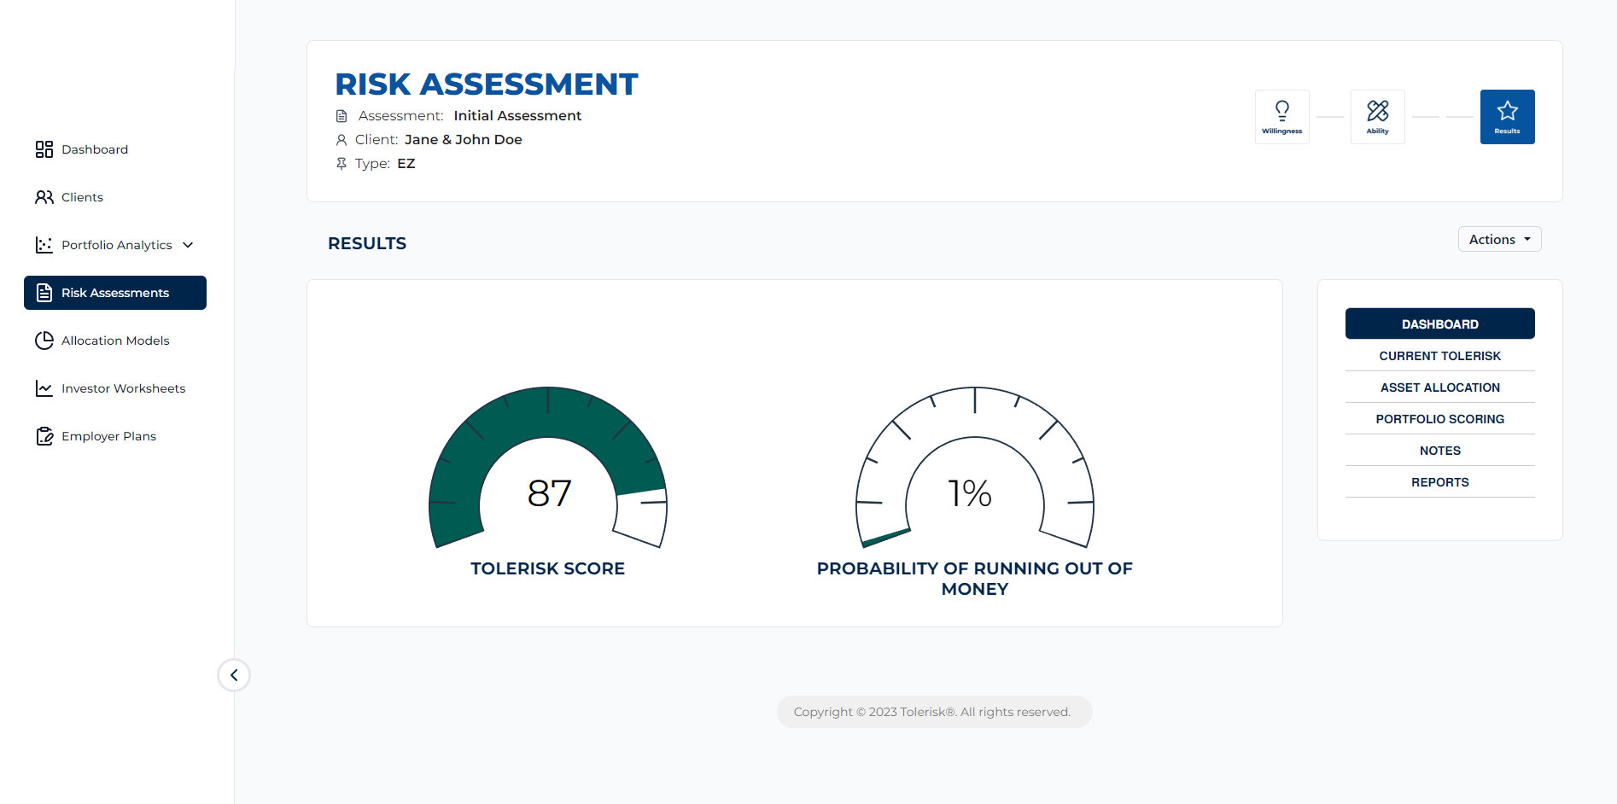Viewport: 1617px width, 804px height.
Task: Open the Investor Worksheets menu item
Action: tap(115, 388)
